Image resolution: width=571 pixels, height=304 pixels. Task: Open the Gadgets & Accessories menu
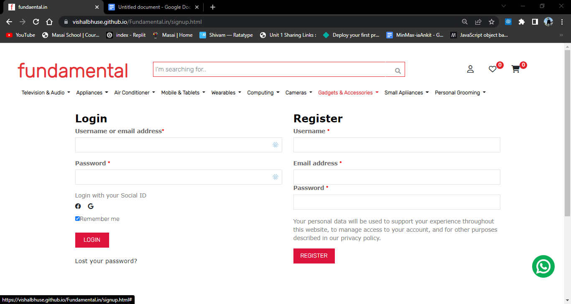click(x=348, y=93)
